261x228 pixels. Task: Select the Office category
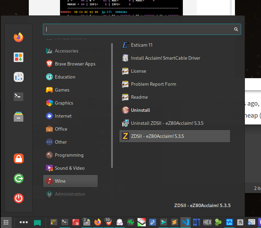coord(70,129)
